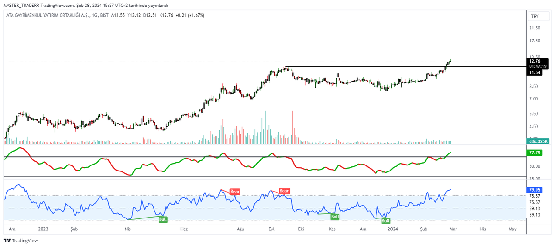Click the volume value label 636.326K

[x=538, y=141]
